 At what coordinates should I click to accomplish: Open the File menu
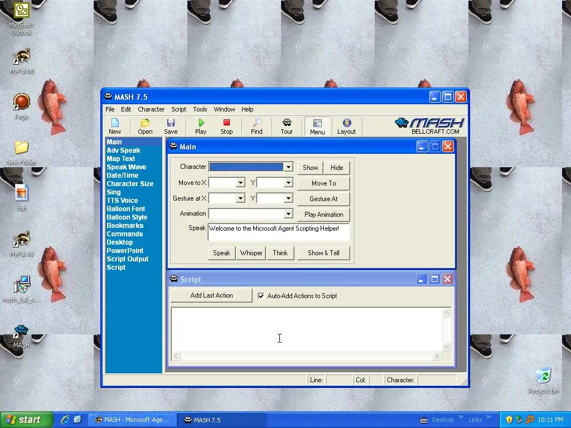coord(110,109)
